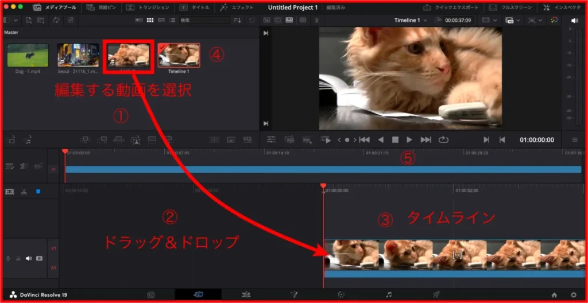This screenshot has height=303, width=588.
Task: Go to the next edit point
Action: pyautogui.click(x=486, y=140)
